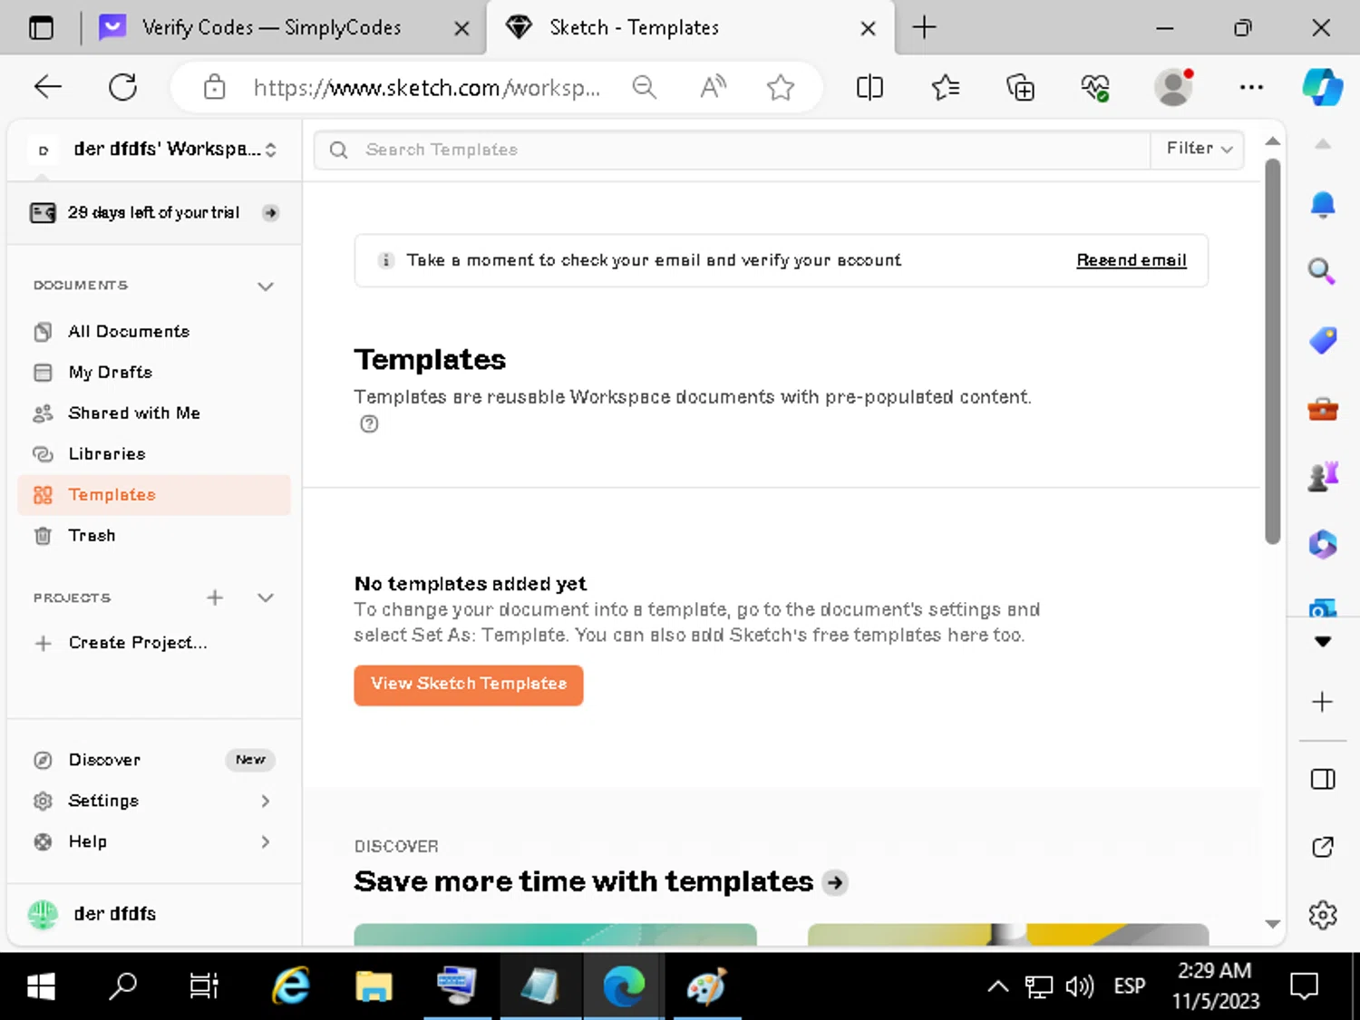Open the first green template thumbnail

coord(555,935)
